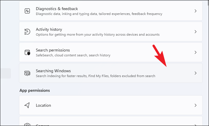Viewport: 209px width, 126px height.
Task: Expand the Search permissions chevron
Action: (196, 52)
